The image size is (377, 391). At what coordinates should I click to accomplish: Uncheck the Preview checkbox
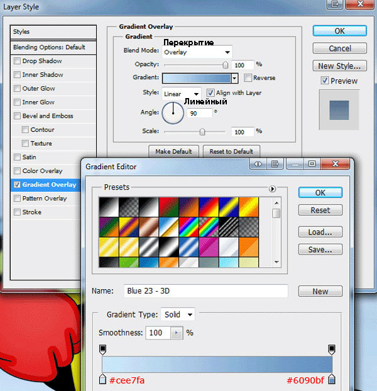point(324,80)
